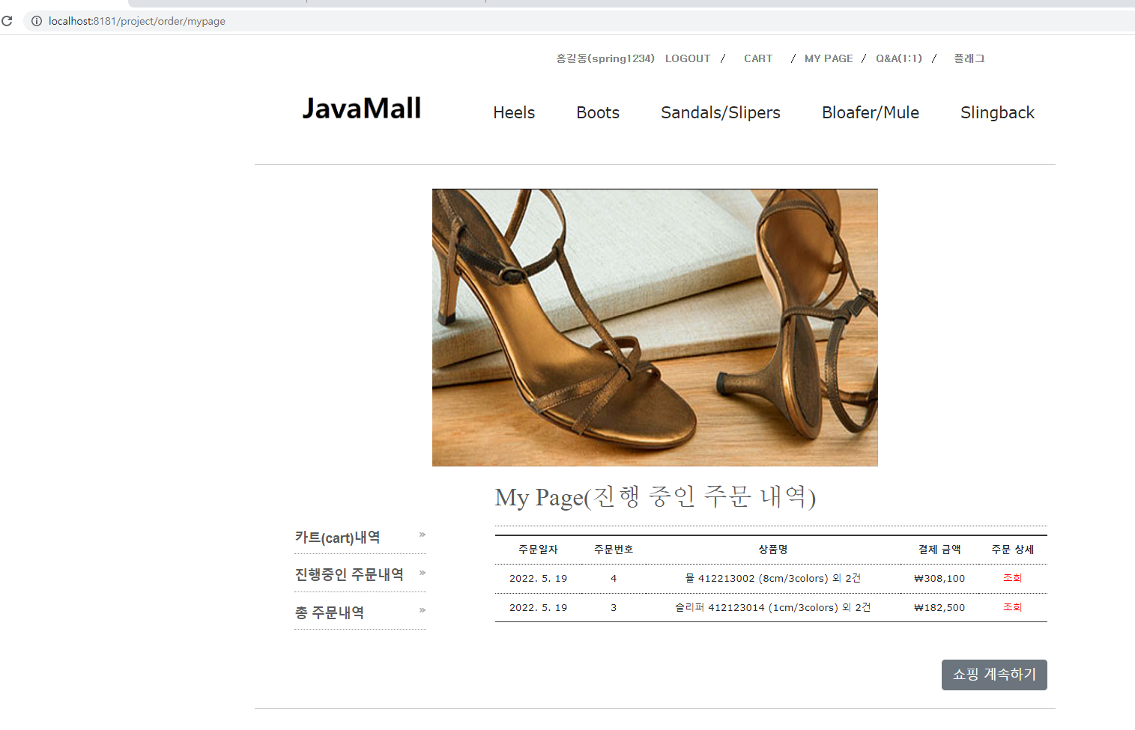Open 진행중인 주문내역 in side menu

349,574
